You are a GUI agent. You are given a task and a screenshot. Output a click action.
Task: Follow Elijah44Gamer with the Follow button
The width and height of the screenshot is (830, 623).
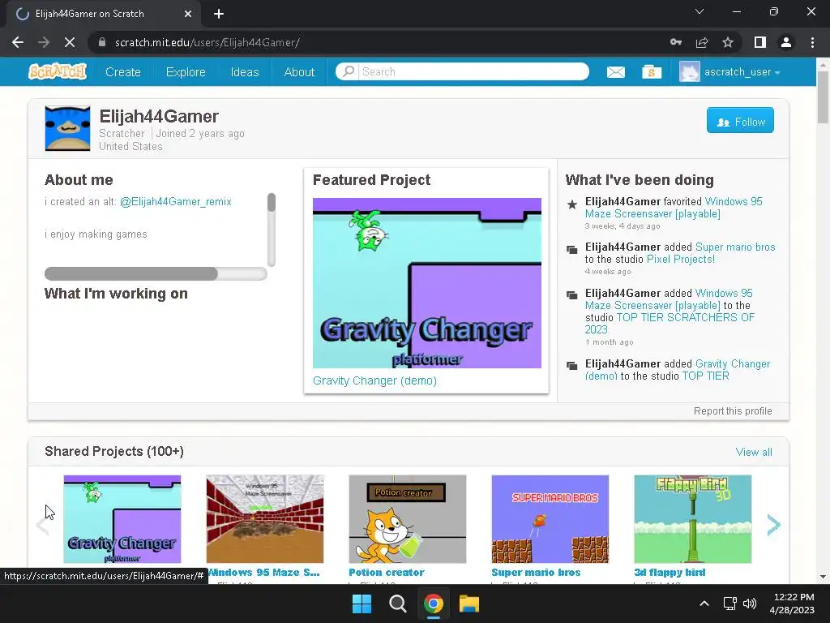[740, 122]
